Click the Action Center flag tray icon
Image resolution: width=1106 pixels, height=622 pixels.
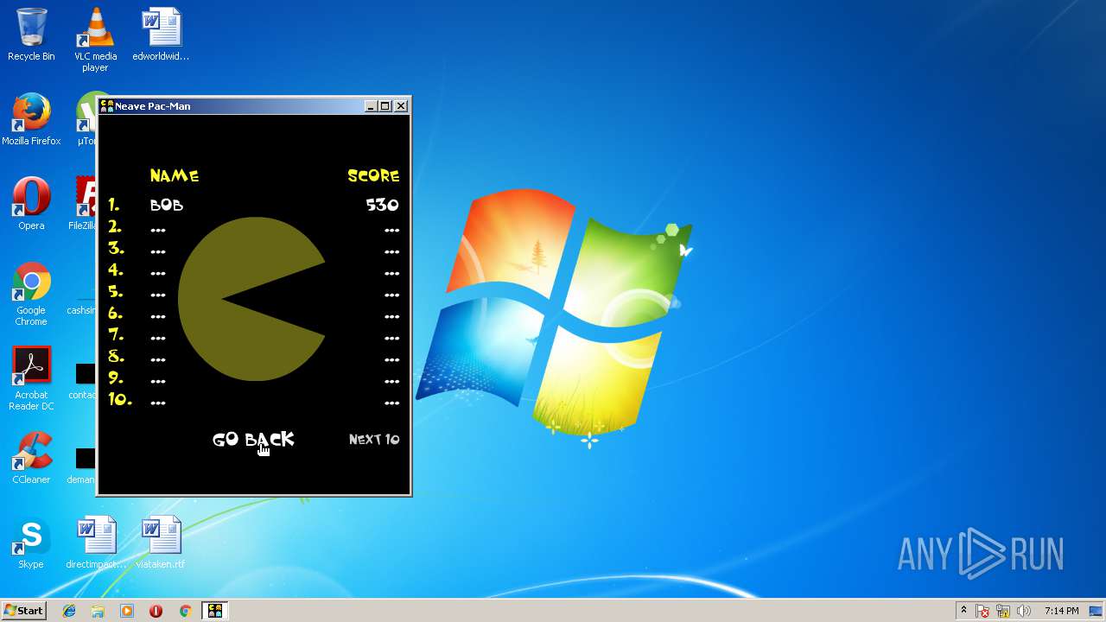pyautogui.click(x=982, y=611)
